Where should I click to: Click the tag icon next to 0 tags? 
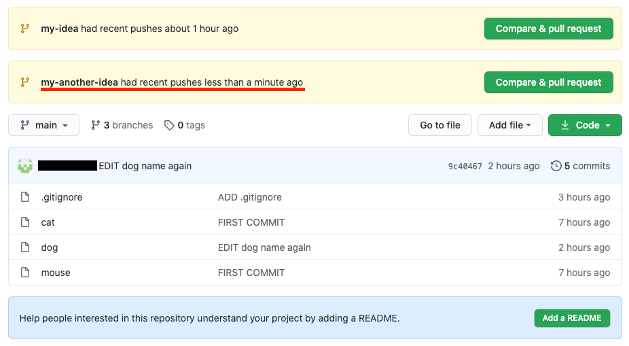169,125
